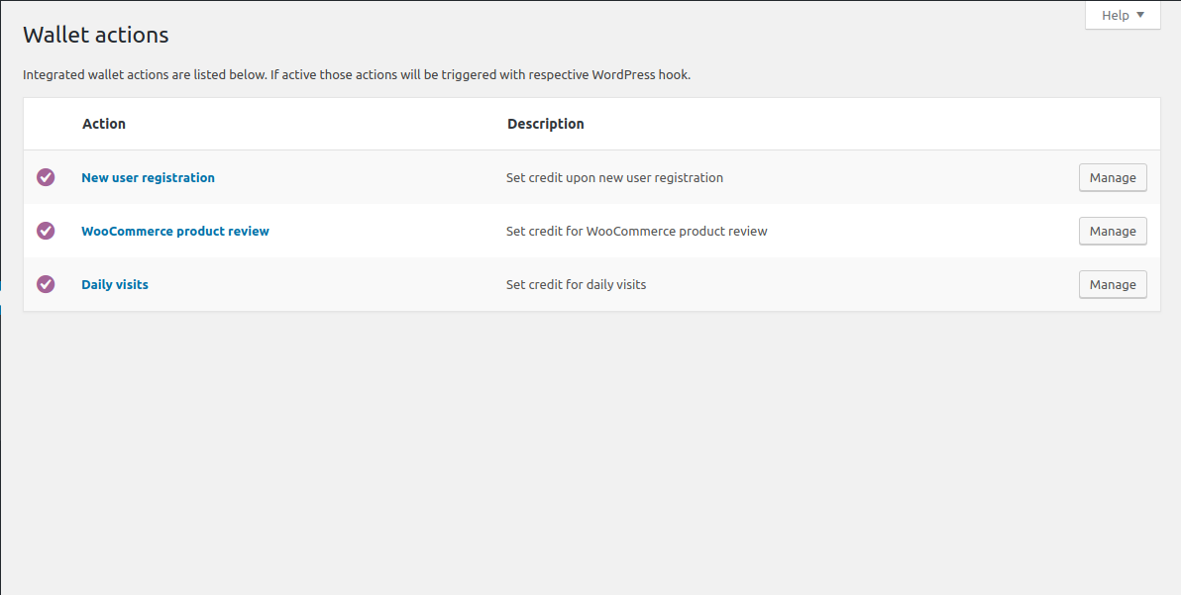The image size is (1181, 595).
Task: Select the Description column header
Action: coord(545,124)
